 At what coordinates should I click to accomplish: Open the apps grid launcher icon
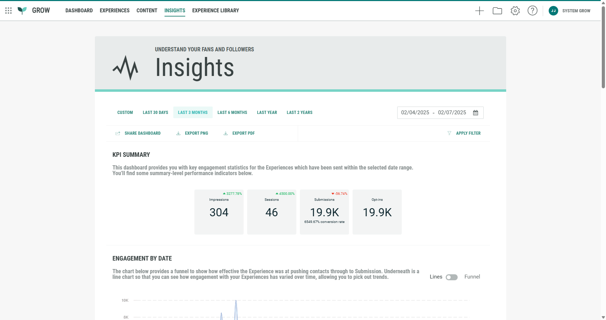click(8, 11)
